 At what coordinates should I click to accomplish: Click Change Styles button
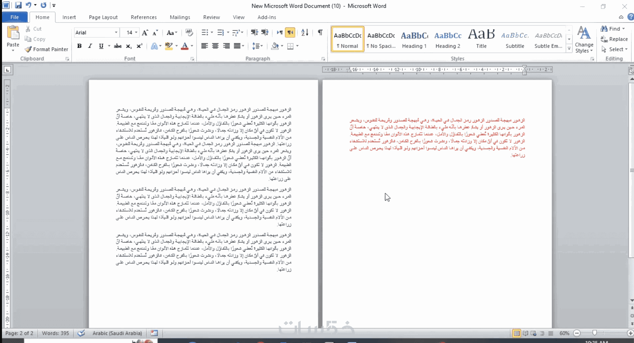point(584,40)
